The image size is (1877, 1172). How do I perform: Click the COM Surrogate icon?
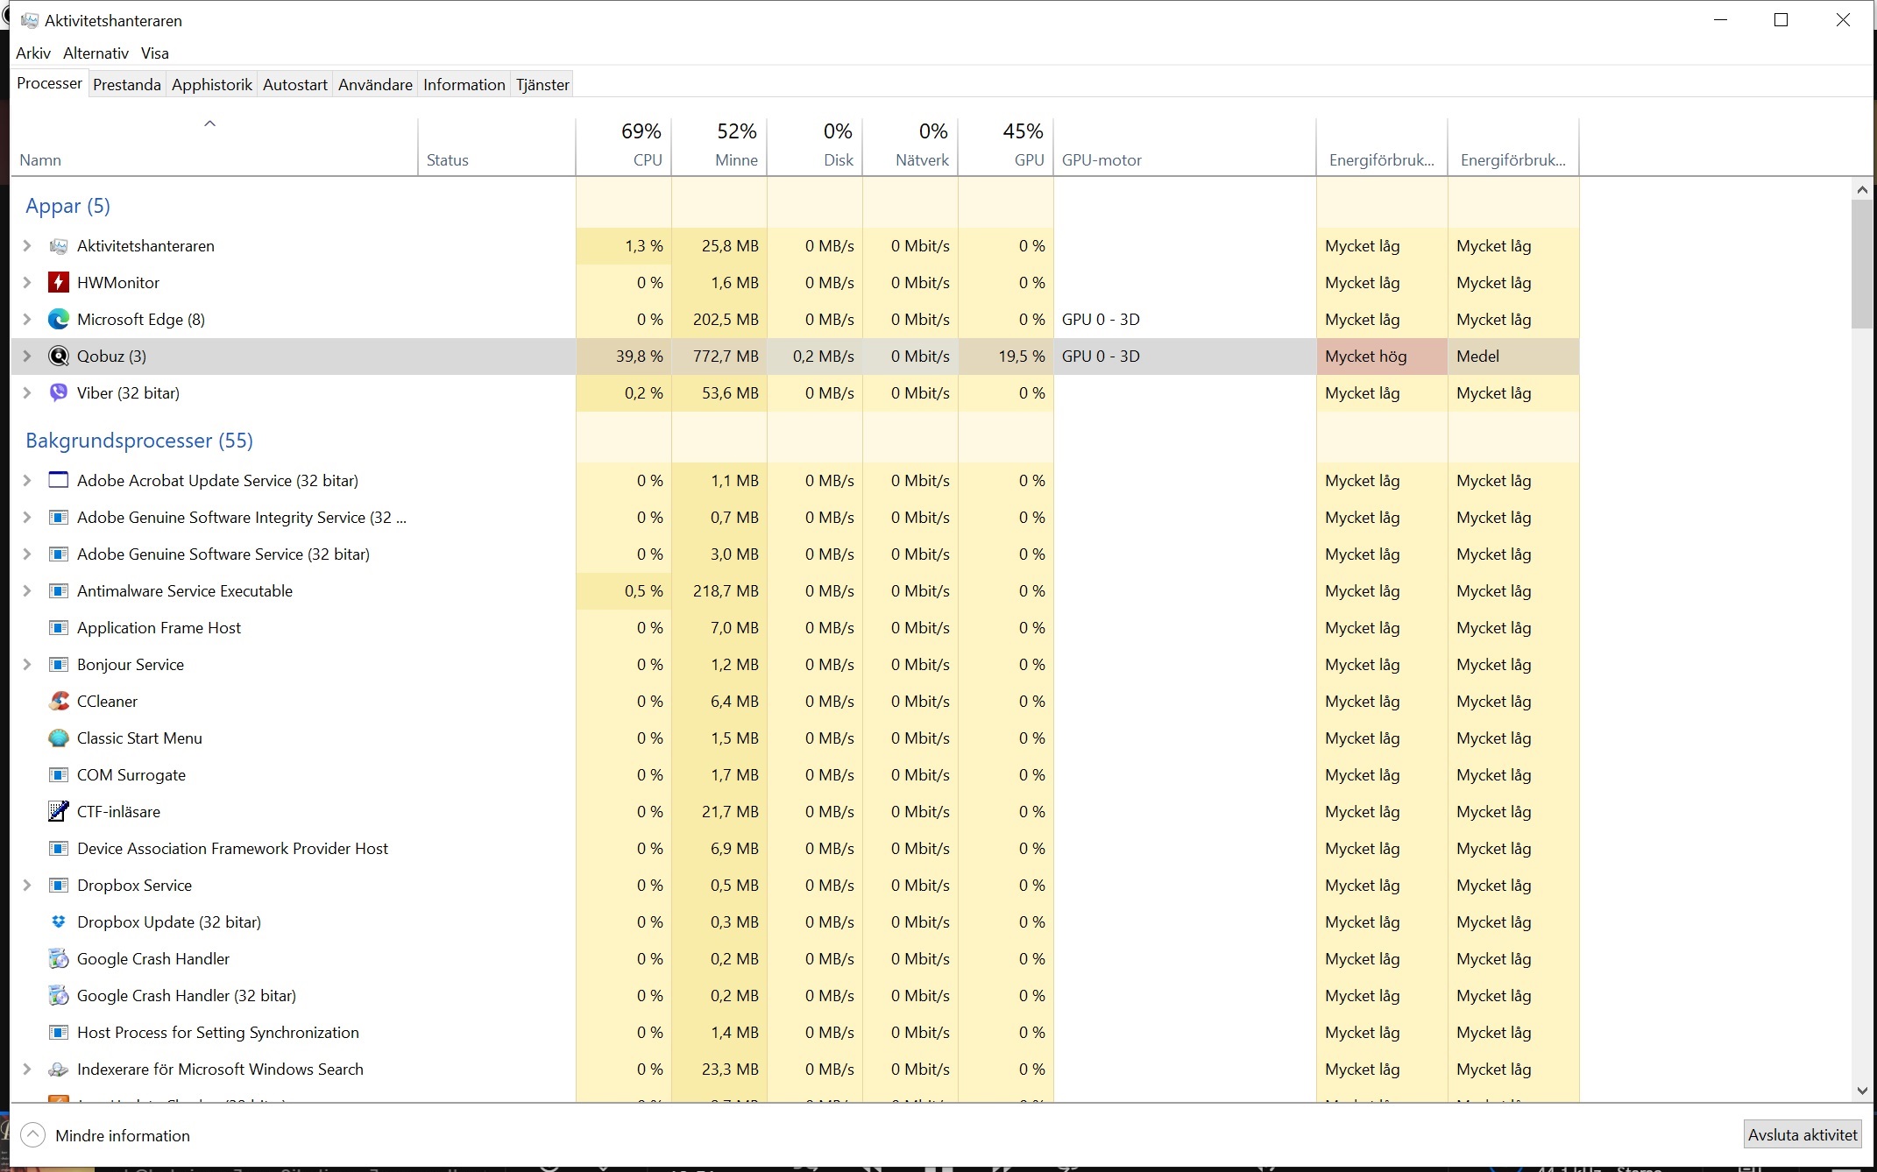tap(59, 775)
